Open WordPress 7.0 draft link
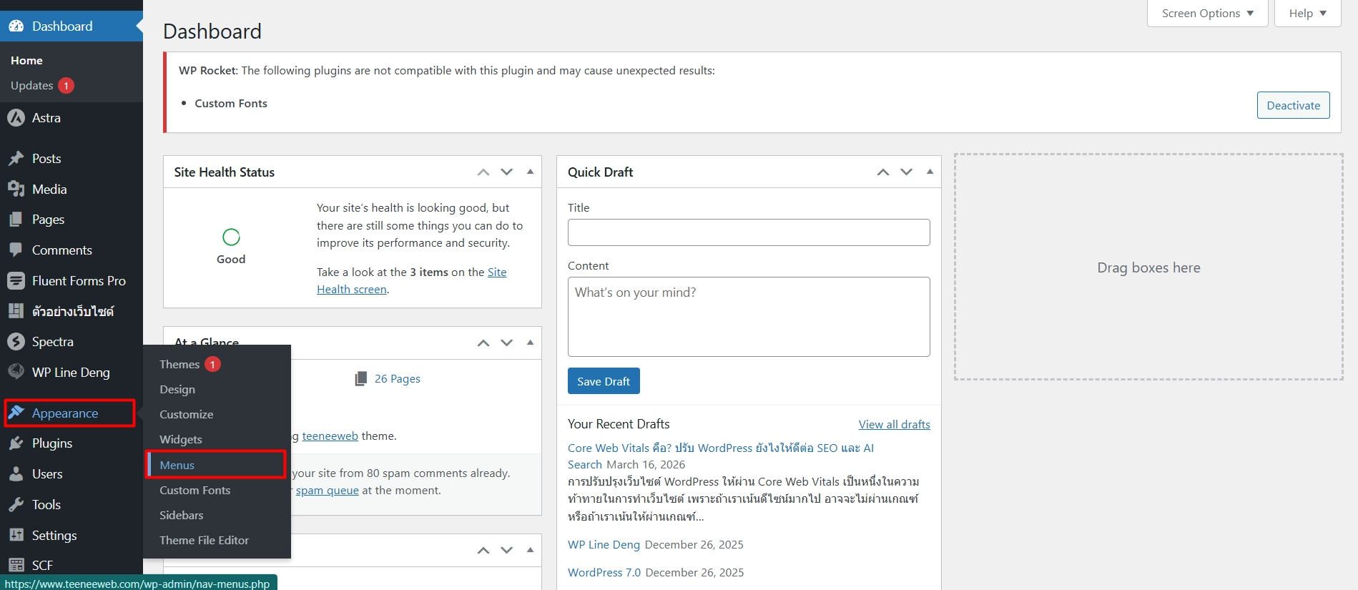1358x590 pixels. click(604, 573)
